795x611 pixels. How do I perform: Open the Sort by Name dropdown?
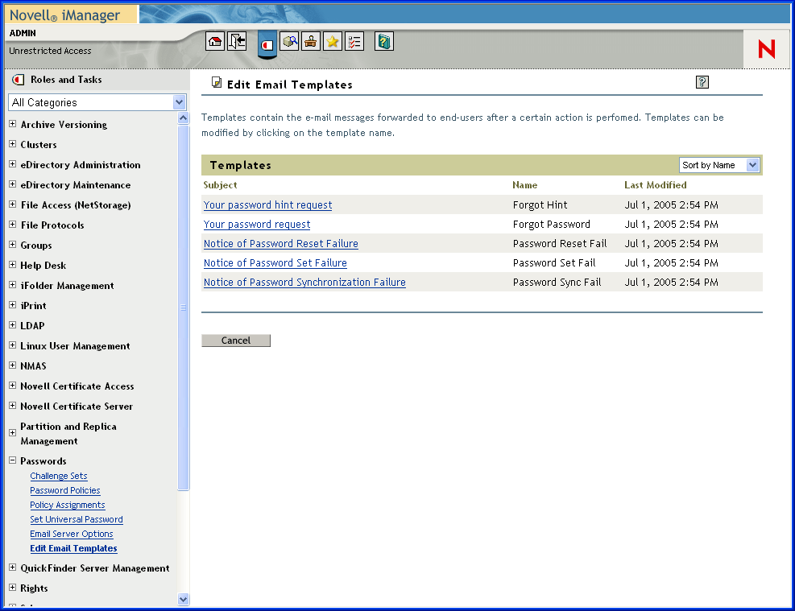click(751, 164)
